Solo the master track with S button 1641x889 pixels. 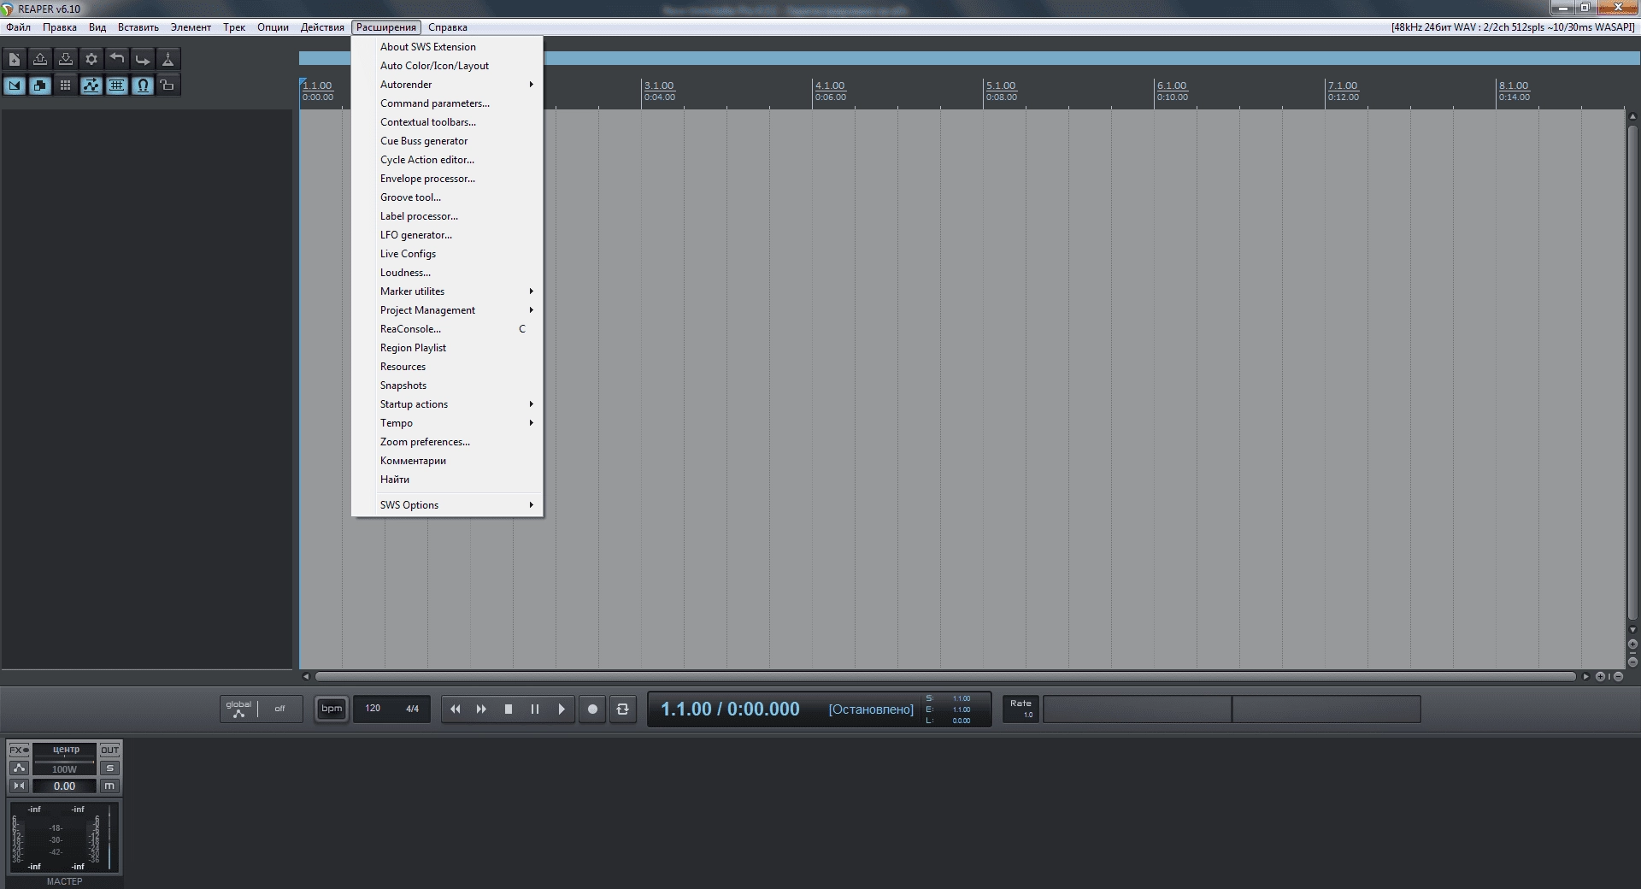coord(109,768)
